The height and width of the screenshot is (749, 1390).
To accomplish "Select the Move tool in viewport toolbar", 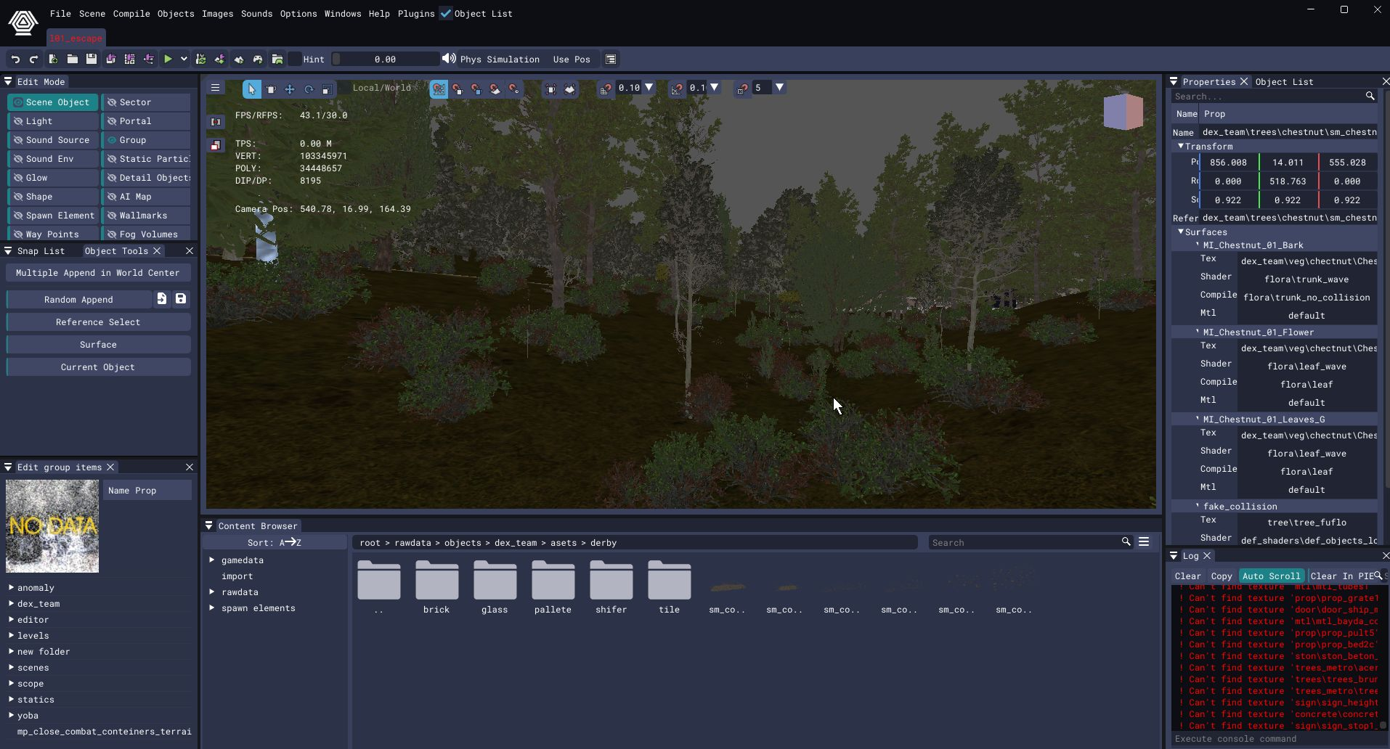I will (290, 89).
